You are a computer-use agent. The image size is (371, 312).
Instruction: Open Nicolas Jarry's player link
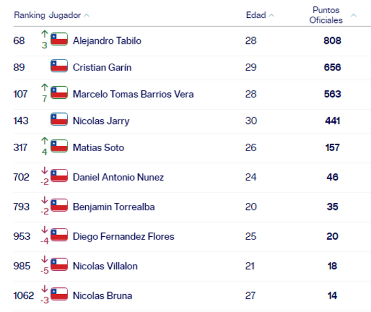[101, 121]
